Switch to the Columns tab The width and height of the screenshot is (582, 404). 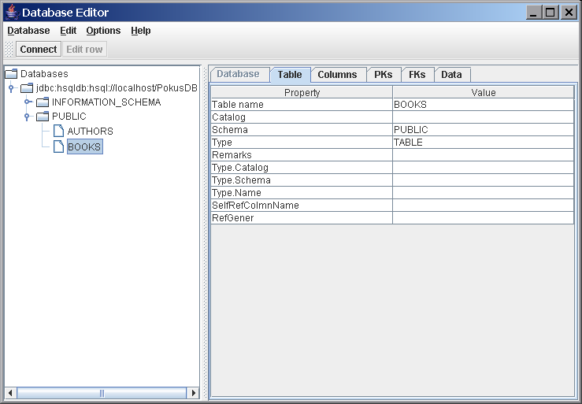(337, 74)
